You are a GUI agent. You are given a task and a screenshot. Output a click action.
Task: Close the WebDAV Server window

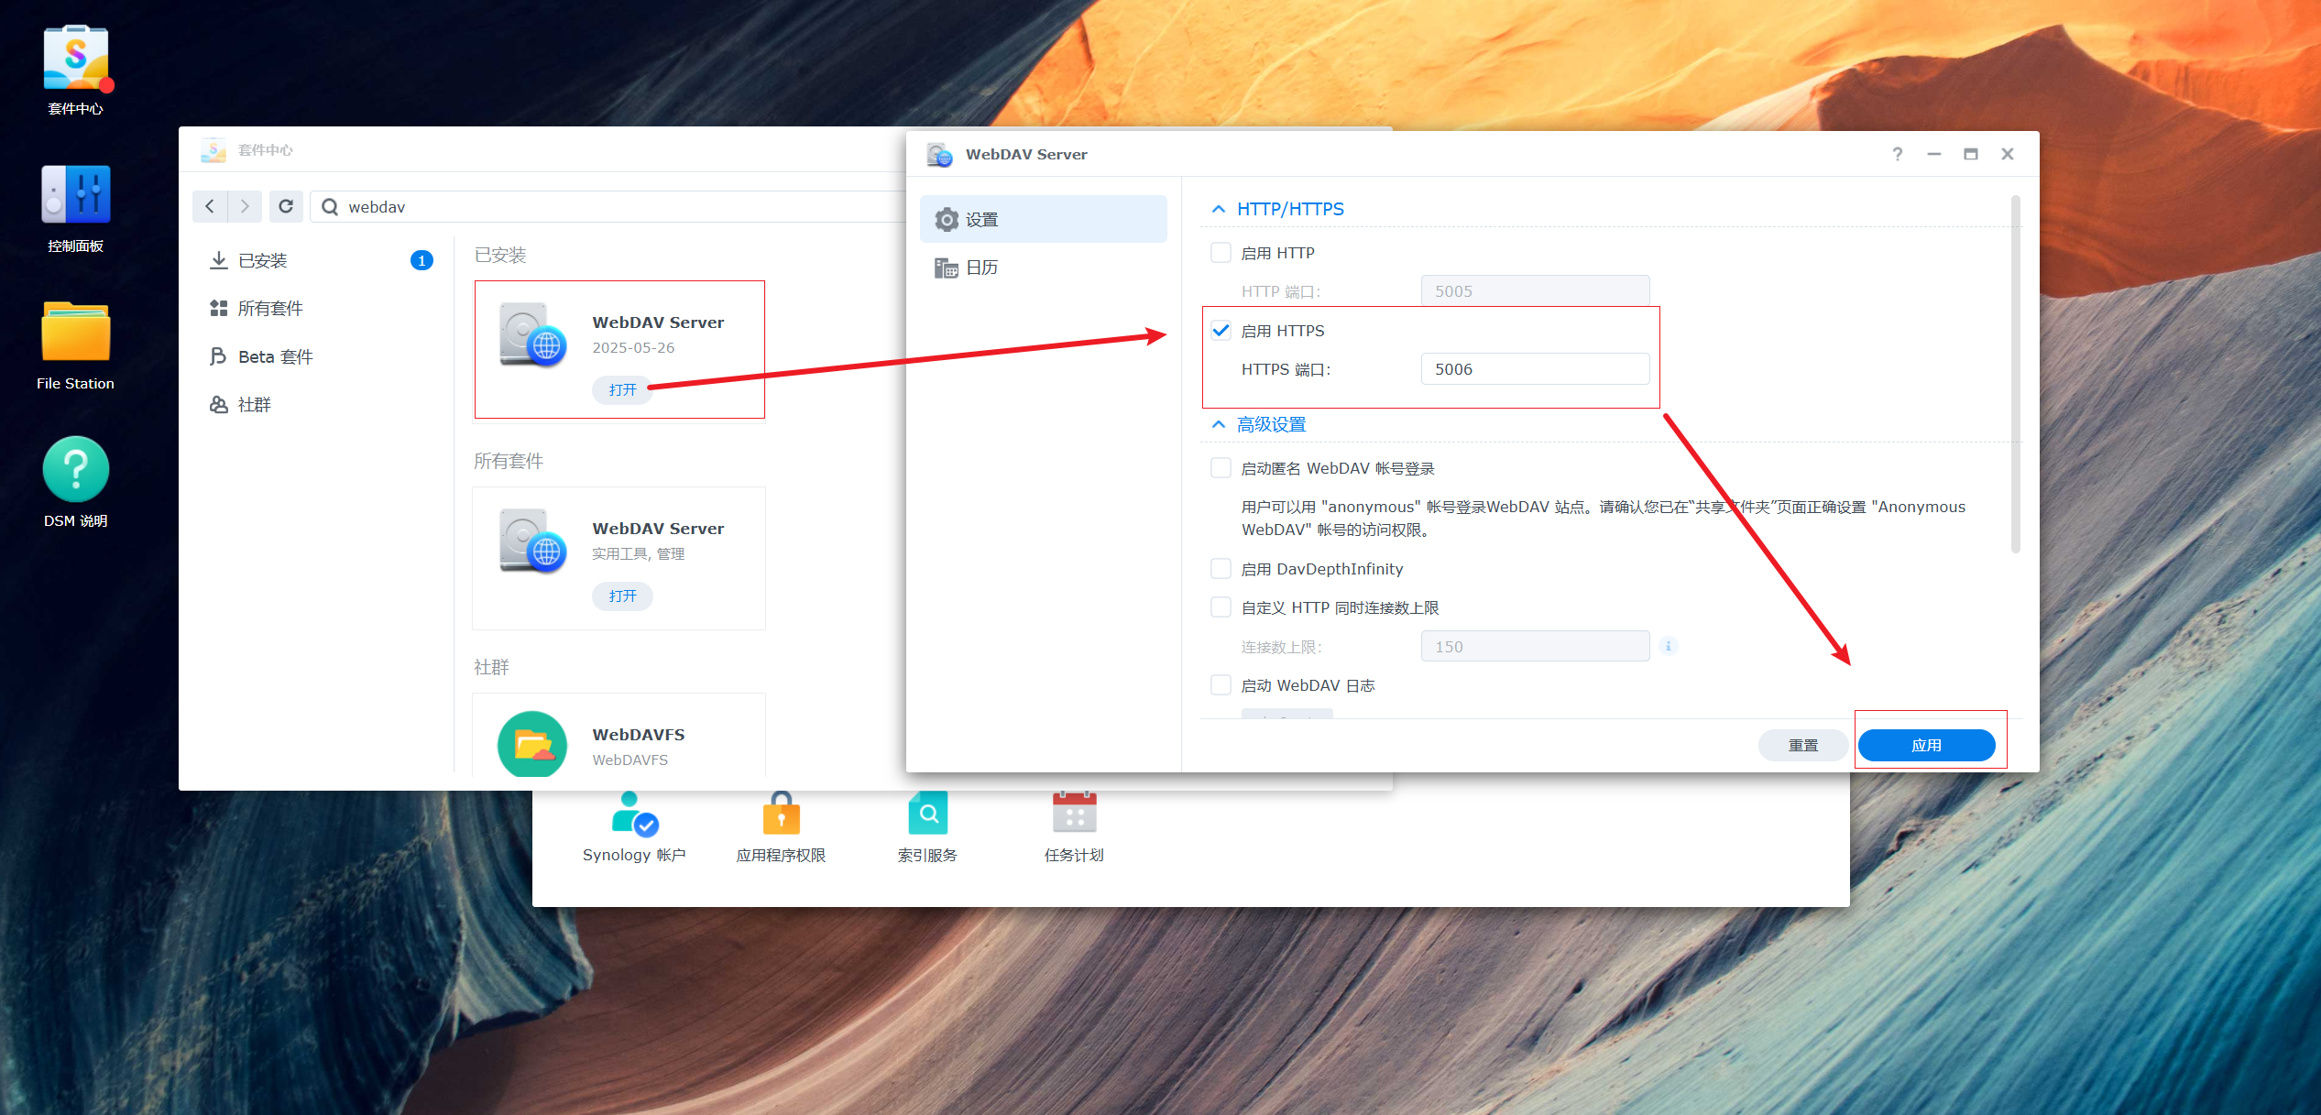[x=2008, y=154]
